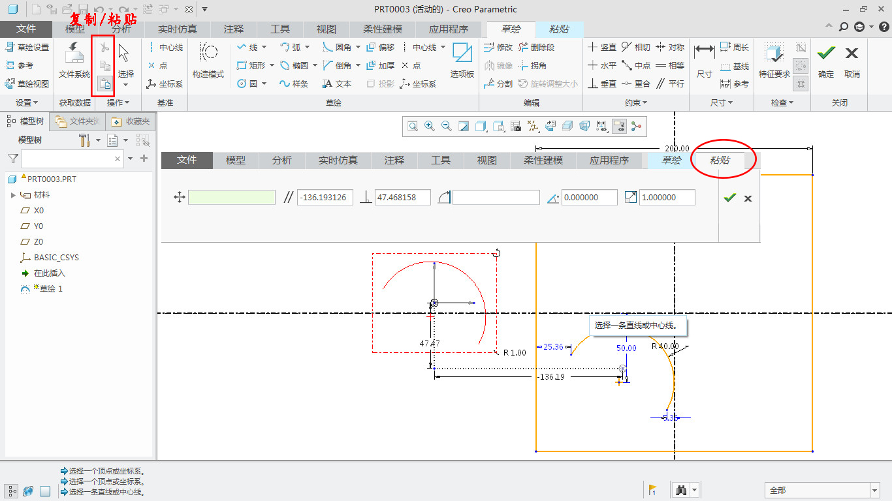This screenshot has width=892, height=501.
Task: Click refit icon in graphics toolbar
Action: point(413,127)
